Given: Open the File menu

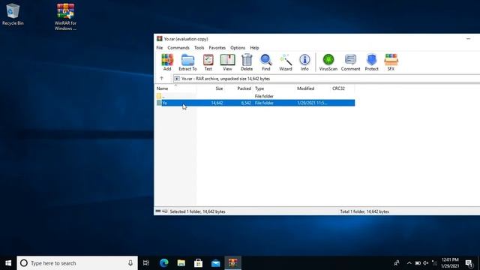Looking at the screenshot, I should point(160,48).
